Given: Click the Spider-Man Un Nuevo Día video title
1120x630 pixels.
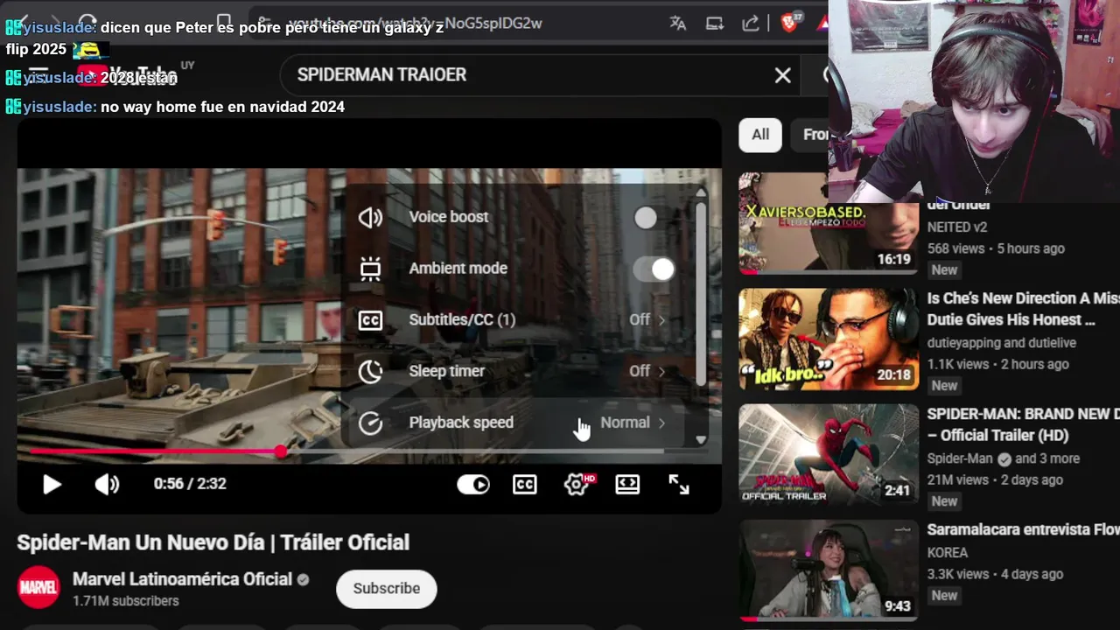Looking at the screenshot, I should coord(213,542).
